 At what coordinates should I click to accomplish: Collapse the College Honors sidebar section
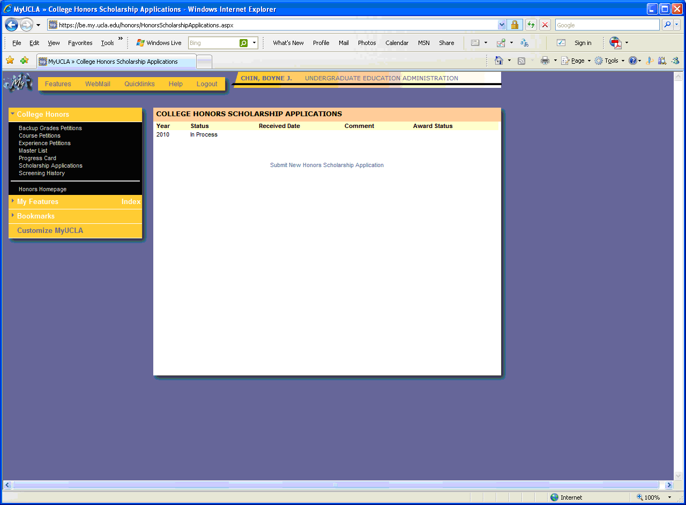43,115
